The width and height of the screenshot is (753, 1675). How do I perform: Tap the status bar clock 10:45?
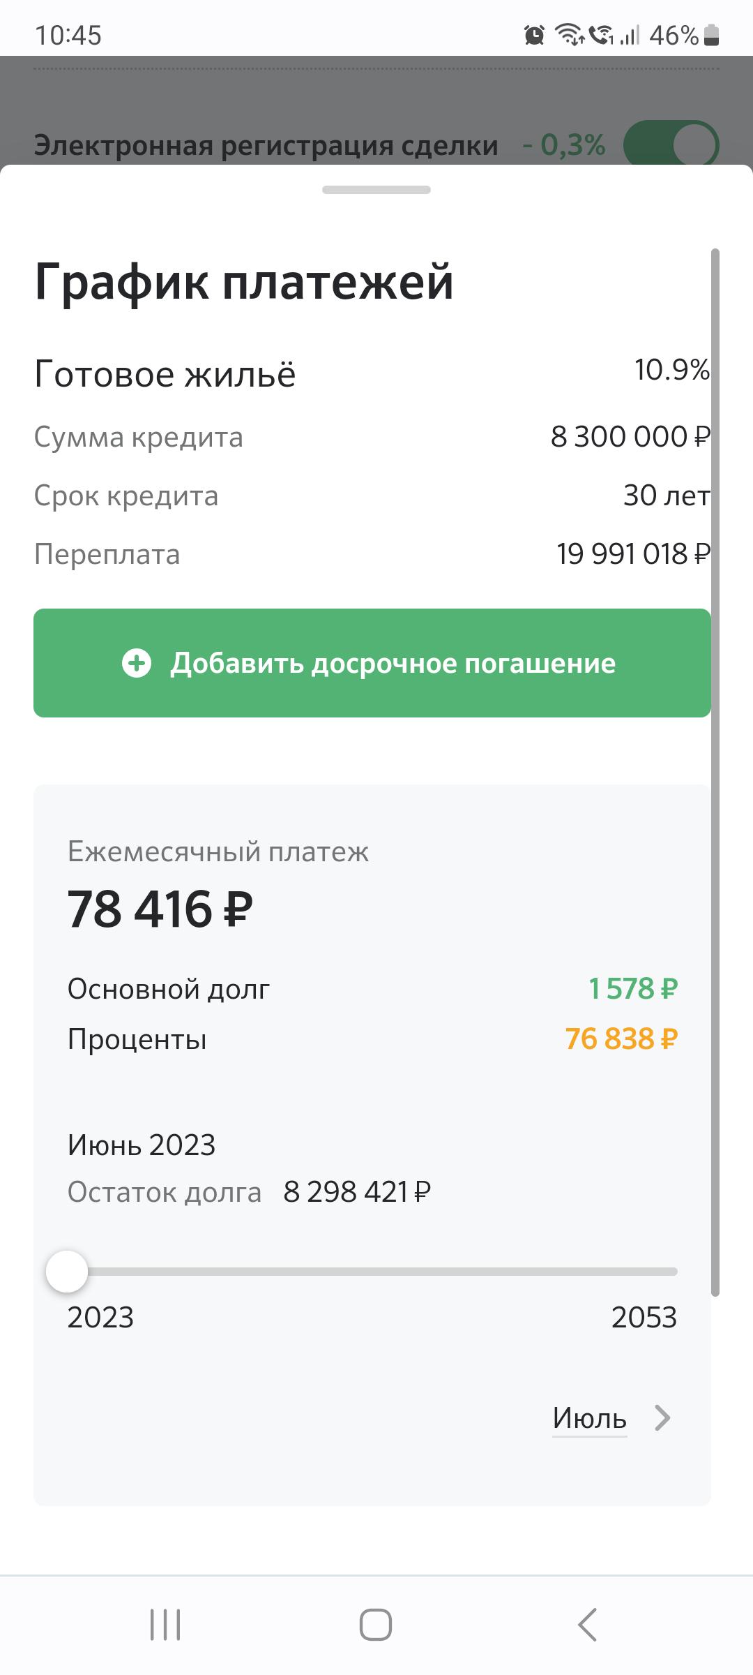pyautogui.click(x=68, y=35)
